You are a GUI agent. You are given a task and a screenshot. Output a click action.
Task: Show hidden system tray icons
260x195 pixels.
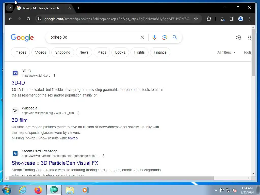click(x=216, y=190)
